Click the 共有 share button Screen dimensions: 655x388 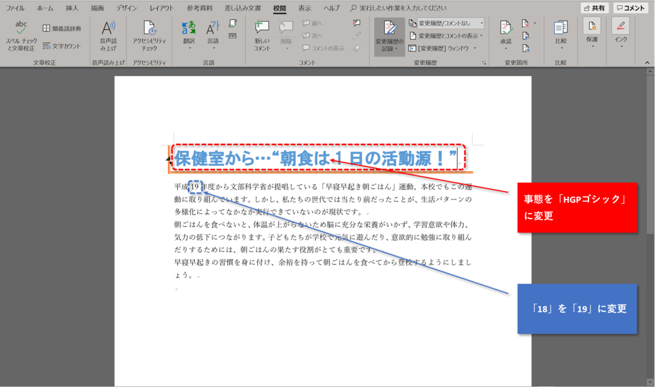click(594, 8)
